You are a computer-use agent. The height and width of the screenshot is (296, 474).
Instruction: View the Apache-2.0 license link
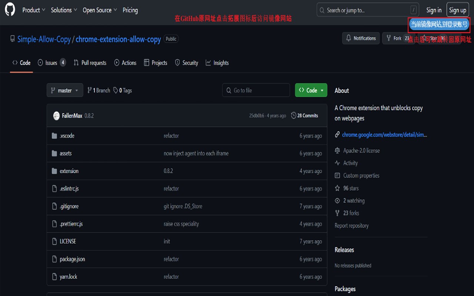[x=361, y=150]
